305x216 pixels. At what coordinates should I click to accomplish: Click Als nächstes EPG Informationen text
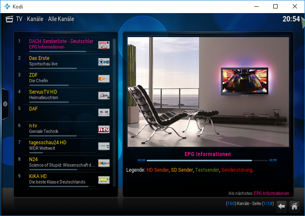(x=259, y=194)
